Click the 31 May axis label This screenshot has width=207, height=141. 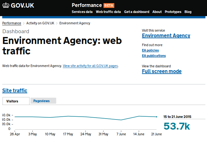(x=103, y=134)
